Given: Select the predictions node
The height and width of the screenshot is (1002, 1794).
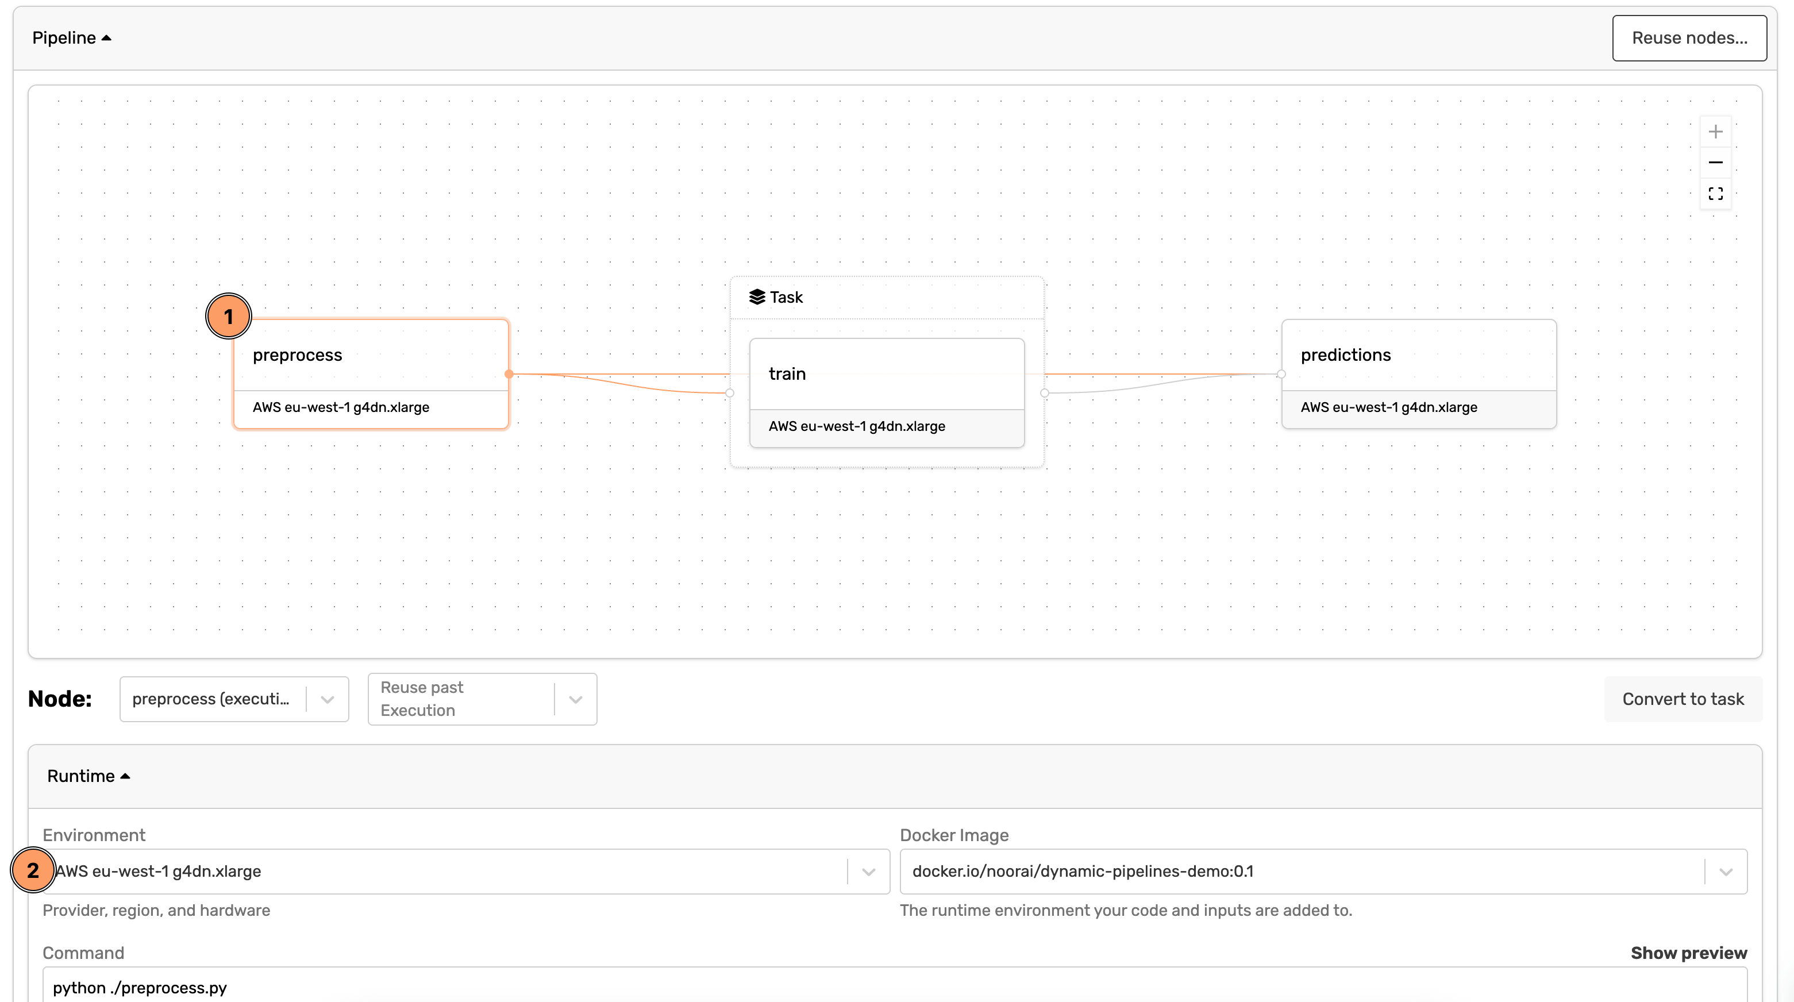Looking at the screenshot, I should click(x=1418, y=356).
